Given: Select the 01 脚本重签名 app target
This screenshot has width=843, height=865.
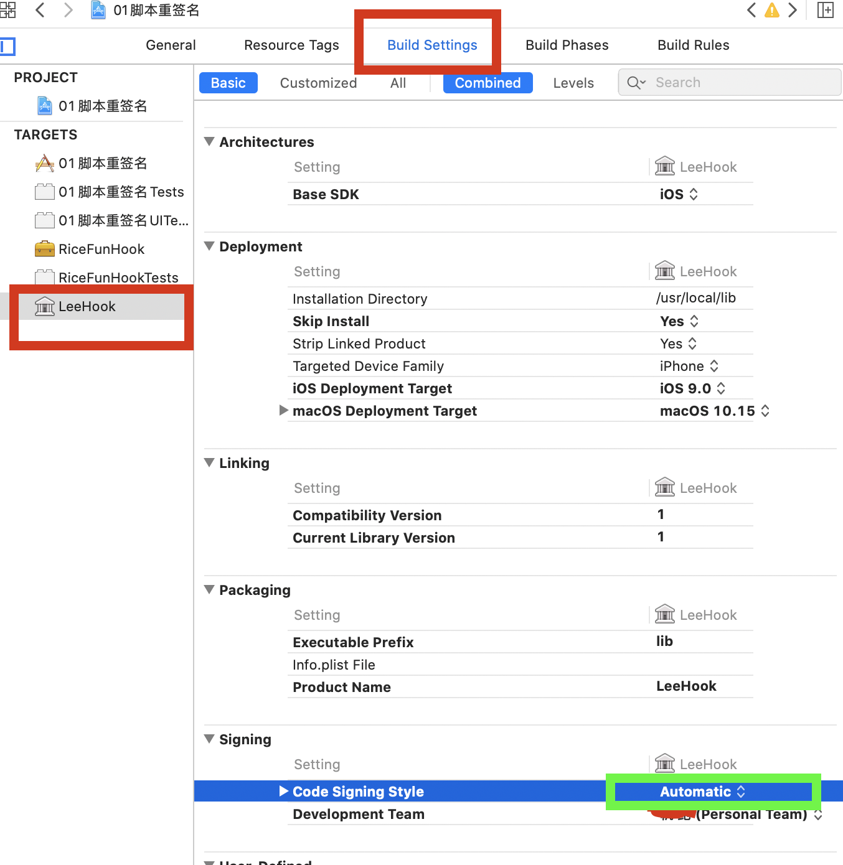Looking at the screenshot, I should (92, 163).
